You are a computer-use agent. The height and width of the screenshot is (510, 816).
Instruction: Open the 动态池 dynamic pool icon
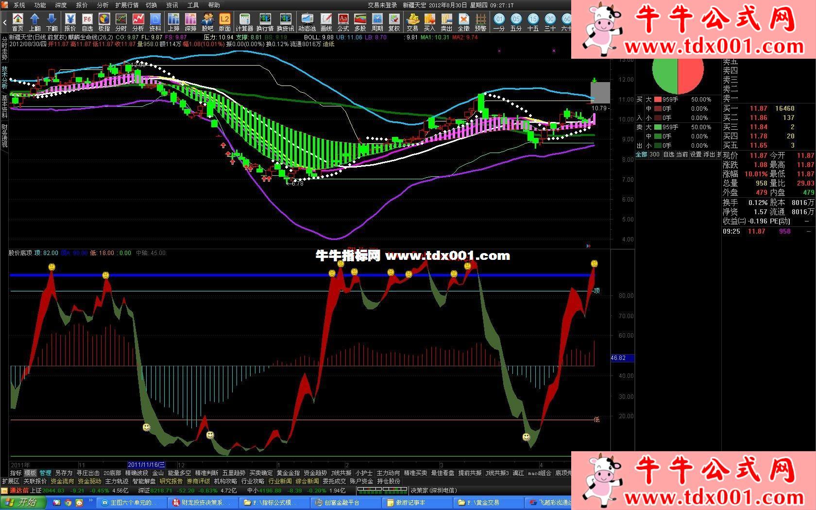tap(307, 22)
